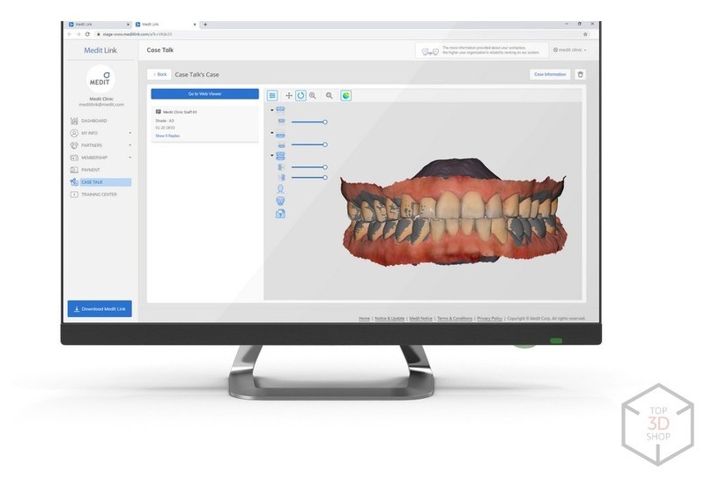Viewport: 705px width, 479px height.
Task: Collapse the first scan group arrow
Action: click(x=272, y=110)
